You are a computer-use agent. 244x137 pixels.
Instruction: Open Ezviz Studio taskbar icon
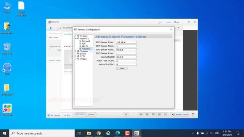[136, 133]
